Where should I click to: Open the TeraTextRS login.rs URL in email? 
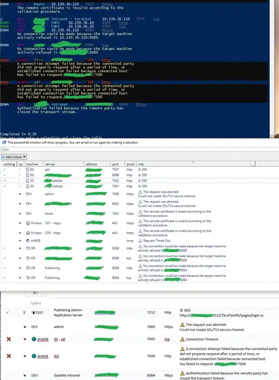point(221,315)
